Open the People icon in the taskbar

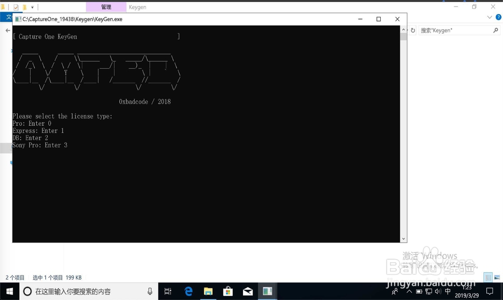pos(395,291)
